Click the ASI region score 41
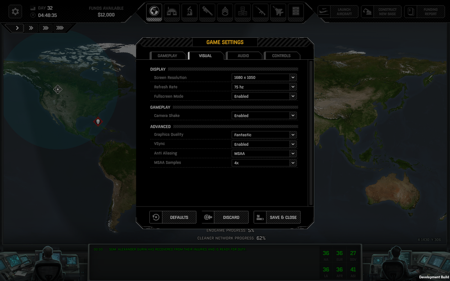The image size is (450, 281). 353,269
